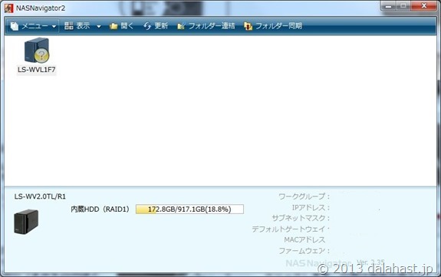Expand the 表示 dropdown arrow
This screenshot has width=441, height=277.
pos(99,27)
